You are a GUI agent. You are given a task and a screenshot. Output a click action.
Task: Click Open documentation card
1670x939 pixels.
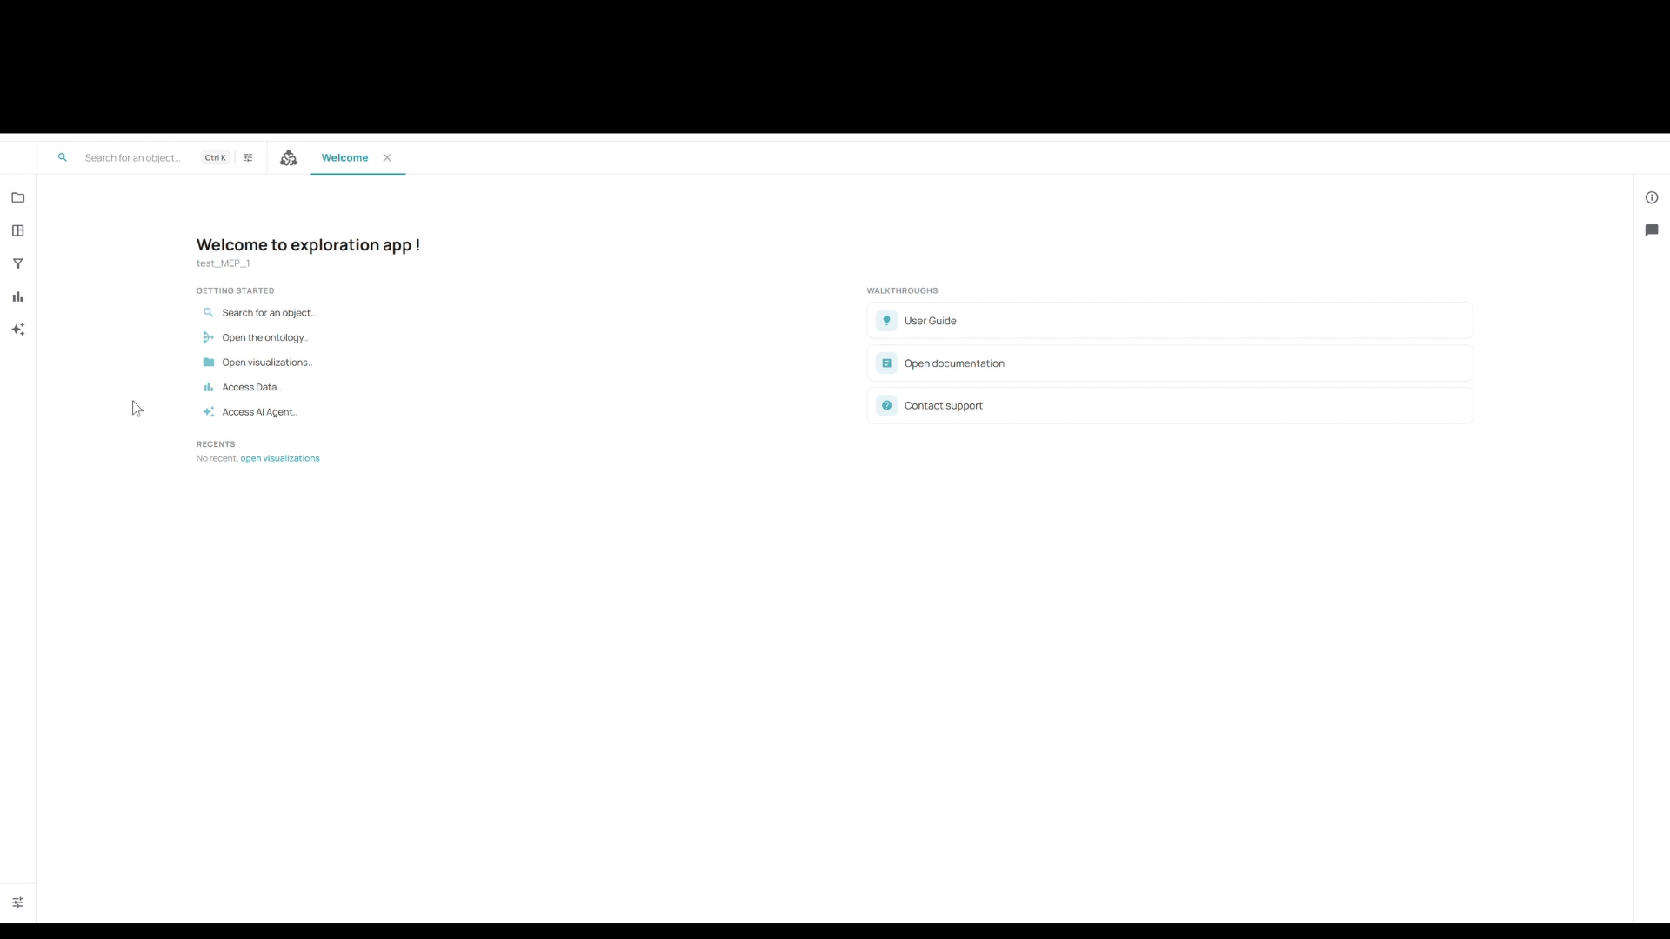click(1169, 363)
